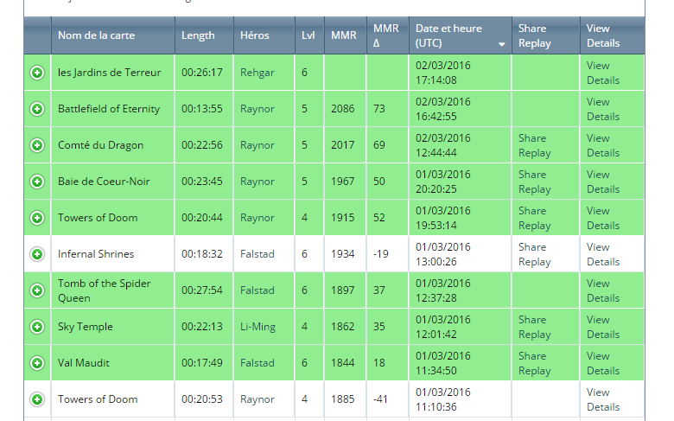The image size is (674, 421).
Task: Click MMR delta value '-19'
Action: coord(380,254)
